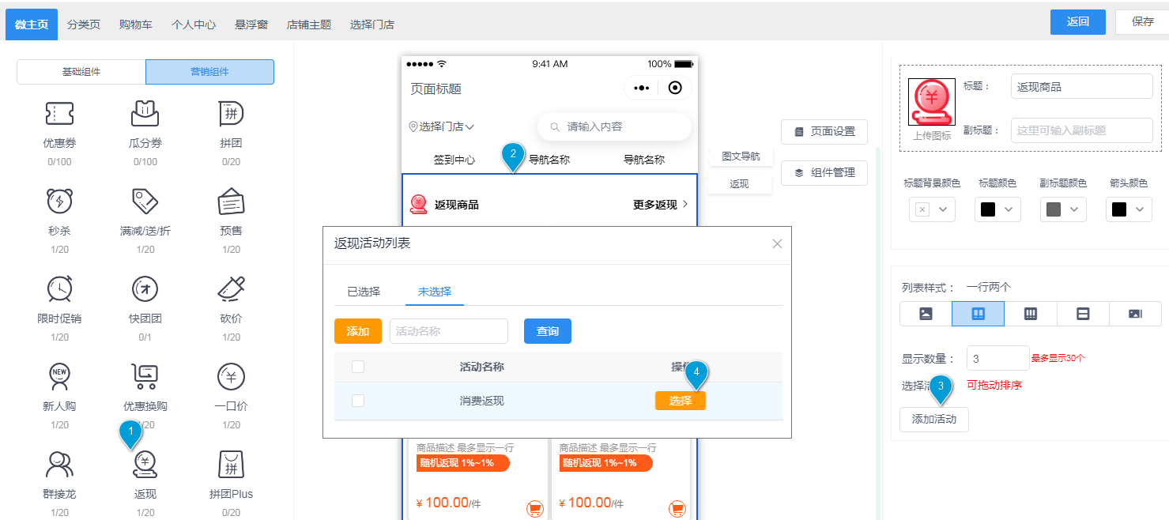
Task: Click the orange 选择 button for 消费返现
Action: pyautogui.click(x=680, y=401)
